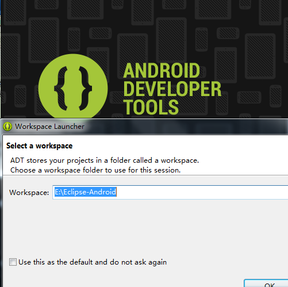Viewport: 288px width, 287px height.
Task: Click the Workspace Launcher title bar icon
Action: coord(7,127)
